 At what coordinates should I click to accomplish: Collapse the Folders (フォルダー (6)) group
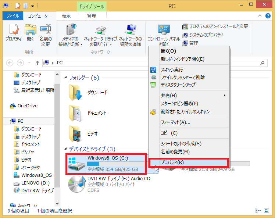(65, 78)
